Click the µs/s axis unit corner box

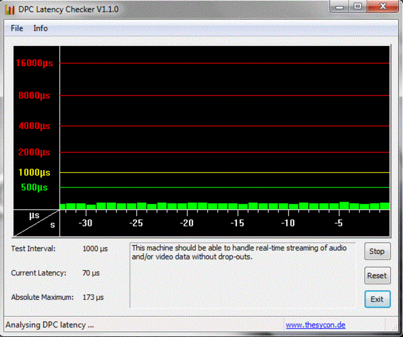pyautogui.click(x=36, y=223)
